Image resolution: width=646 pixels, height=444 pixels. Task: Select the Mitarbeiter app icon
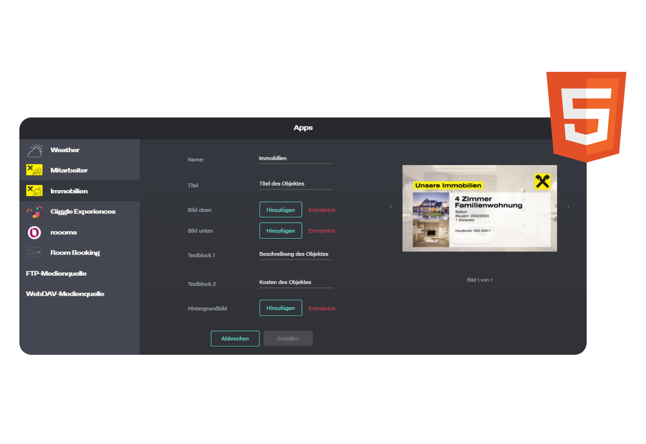[34, 170]
